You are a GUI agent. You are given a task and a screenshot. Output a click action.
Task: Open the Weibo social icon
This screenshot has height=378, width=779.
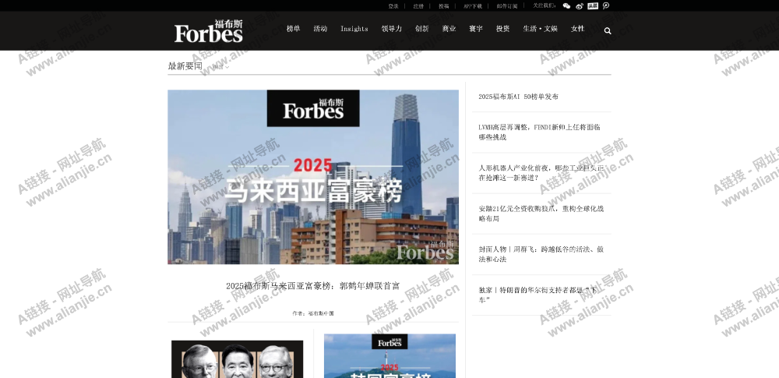(579, 5)
